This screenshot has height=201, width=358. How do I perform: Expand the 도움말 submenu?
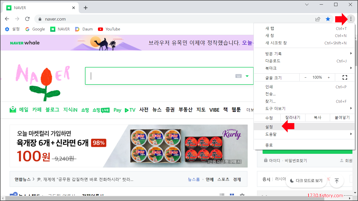pyautogui.click(x=304, y=134)
